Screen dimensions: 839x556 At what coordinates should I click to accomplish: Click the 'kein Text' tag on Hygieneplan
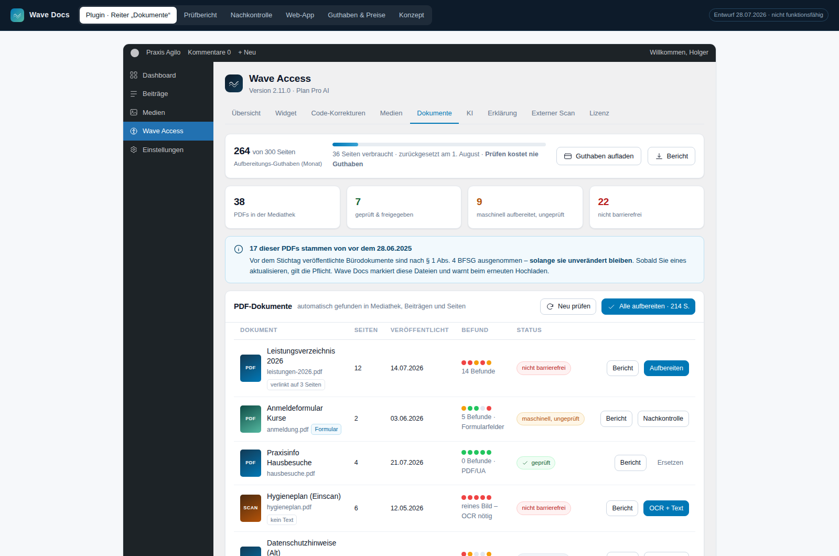point(282,520)
